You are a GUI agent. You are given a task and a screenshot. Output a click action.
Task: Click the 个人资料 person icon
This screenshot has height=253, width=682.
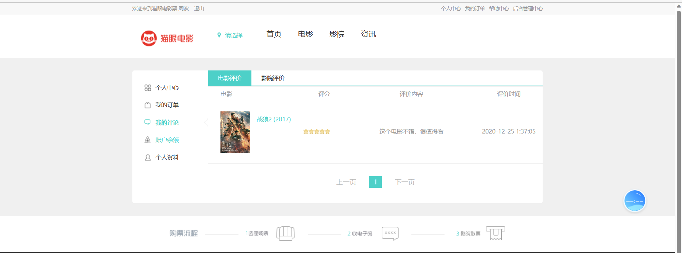(x=147, y=157)
